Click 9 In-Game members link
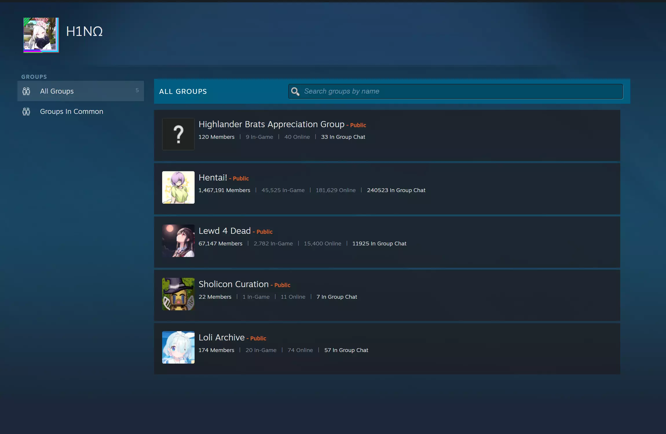This screenshot has height=434, width=666. pos(259,137)
